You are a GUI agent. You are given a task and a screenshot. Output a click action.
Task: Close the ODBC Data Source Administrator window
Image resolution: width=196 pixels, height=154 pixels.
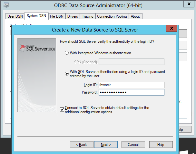pyautogui.click(x=189, y=4)
